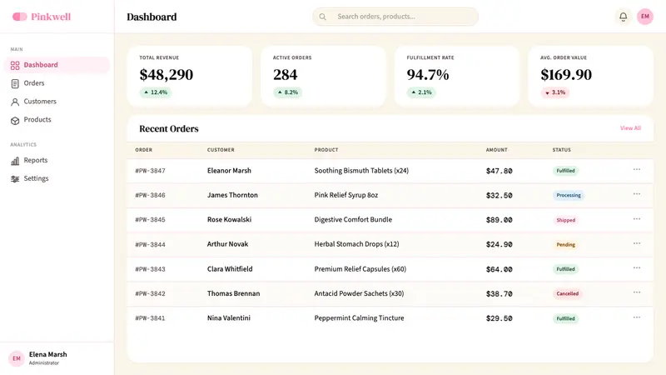The height and width of the screenshot is (375, 666).
Task: Click customer James Thornton
Action: (232, 195)
